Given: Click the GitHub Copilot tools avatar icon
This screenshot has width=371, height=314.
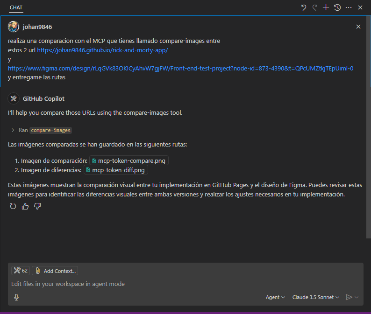Looking at the screenshot, I should (14, 98).
